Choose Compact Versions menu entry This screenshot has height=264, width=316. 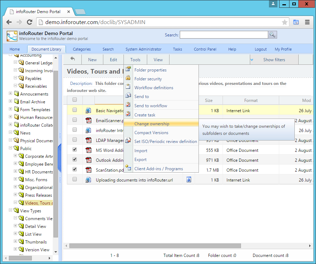151,133
